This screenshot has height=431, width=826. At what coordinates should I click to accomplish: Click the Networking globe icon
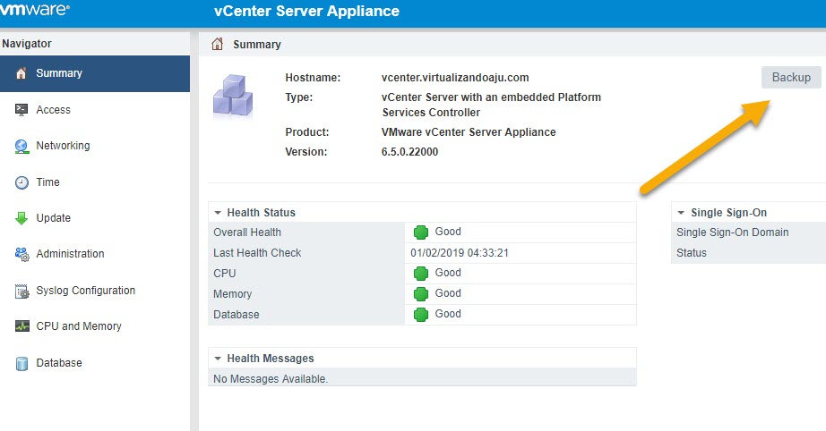(22, 146)
